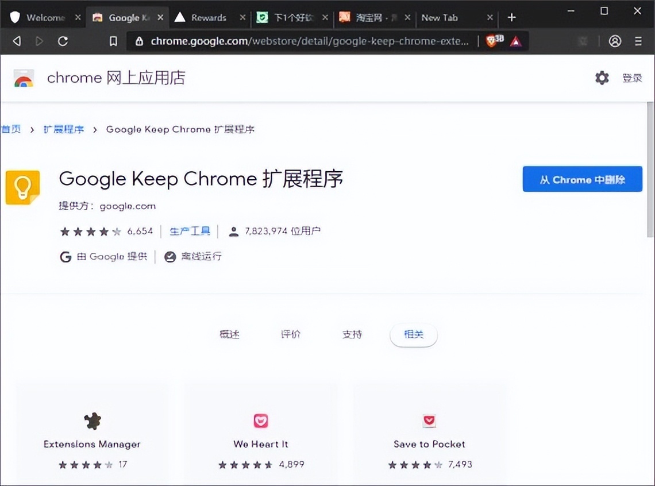Click the address bar URL field

[309, 41]
